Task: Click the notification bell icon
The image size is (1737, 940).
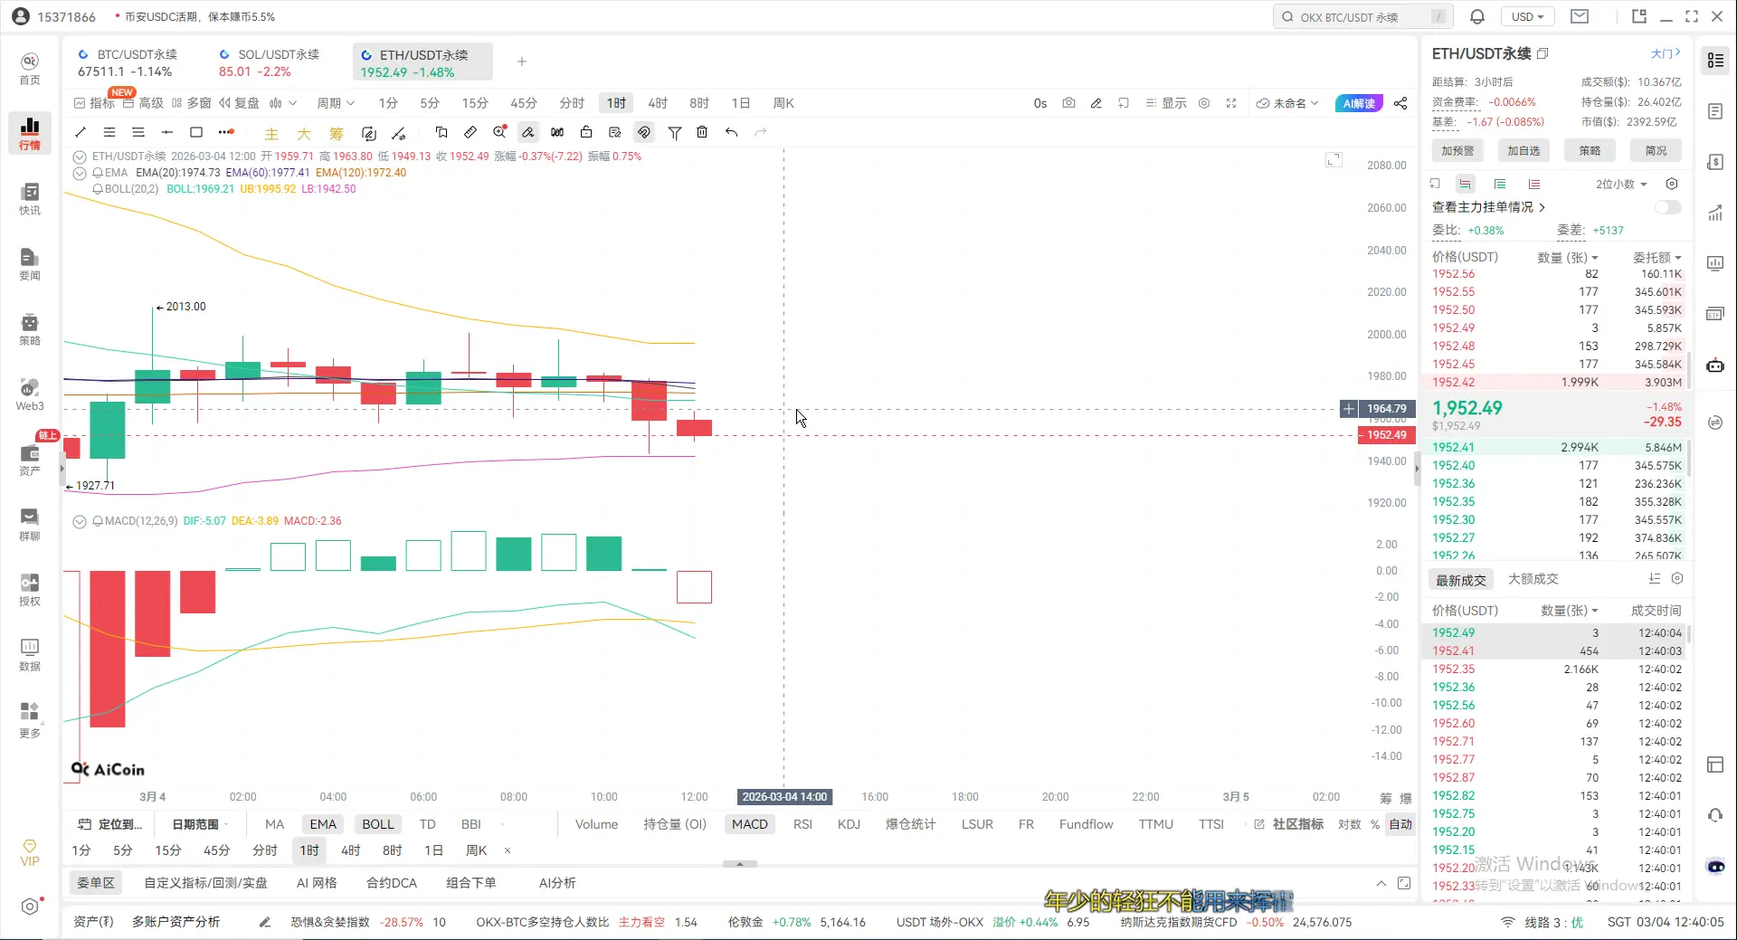Action: tap(1476, 17)
